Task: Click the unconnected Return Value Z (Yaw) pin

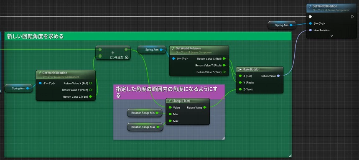Action: click(x=224, y=72)
